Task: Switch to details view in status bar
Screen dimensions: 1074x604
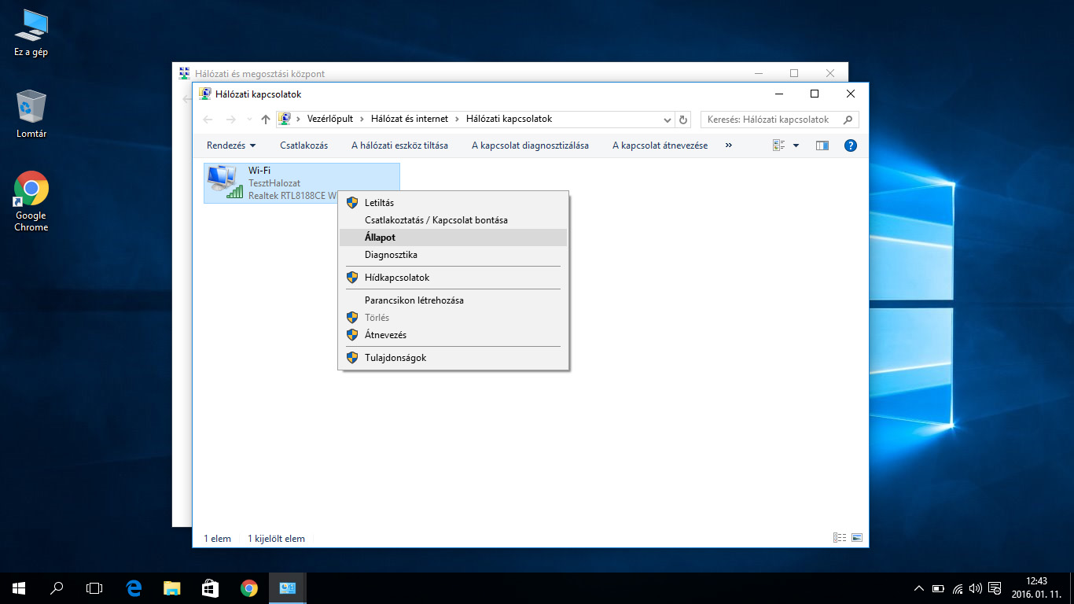Action: click(840, 538)
